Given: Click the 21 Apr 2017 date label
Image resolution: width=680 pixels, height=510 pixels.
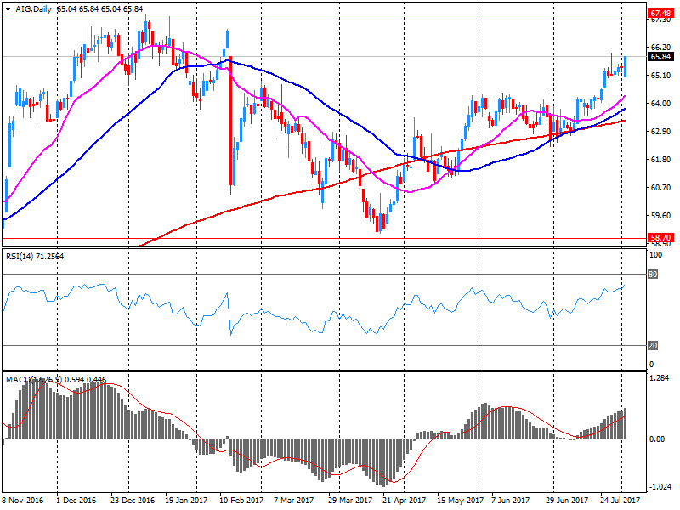Looking at the screenshot, I should pyautogui.click(x=405, y=501).
